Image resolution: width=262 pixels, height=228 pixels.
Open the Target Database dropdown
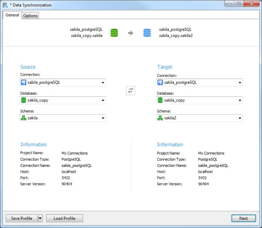pyautogui.click(x=240, y=100)
